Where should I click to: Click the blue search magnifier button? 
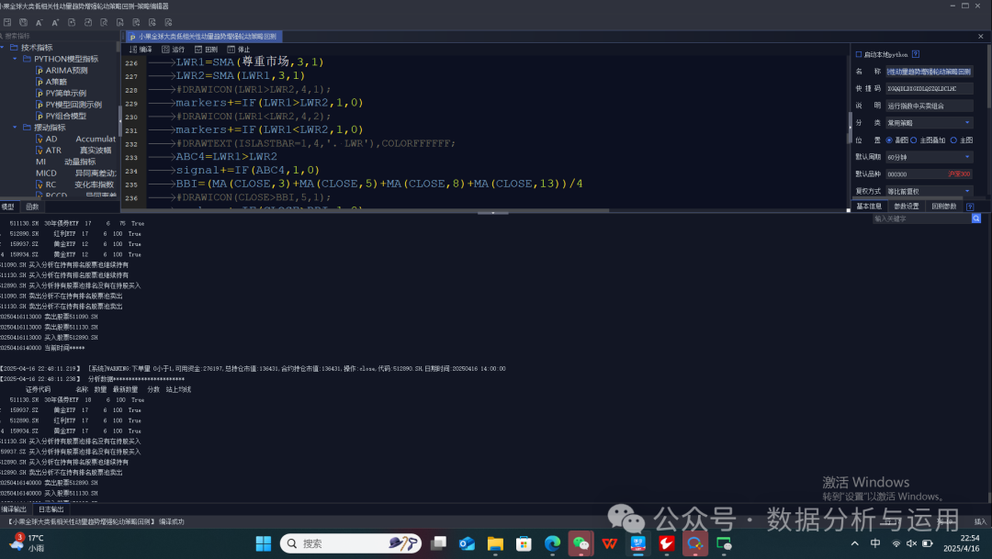coord(976,218)
